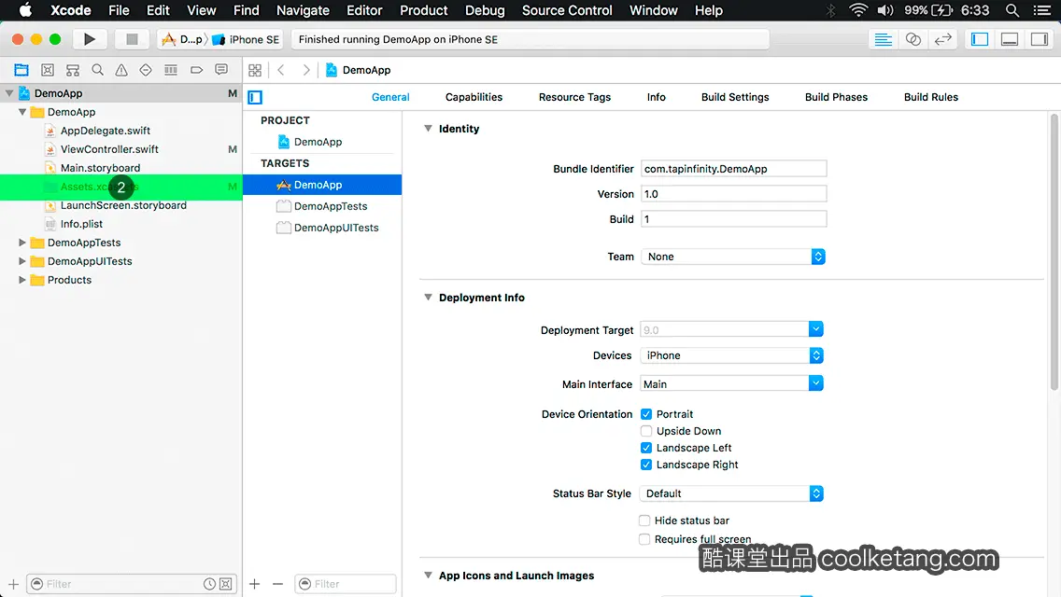Collapse the Identity section
Screen dimensions: 1061x597
428,129
